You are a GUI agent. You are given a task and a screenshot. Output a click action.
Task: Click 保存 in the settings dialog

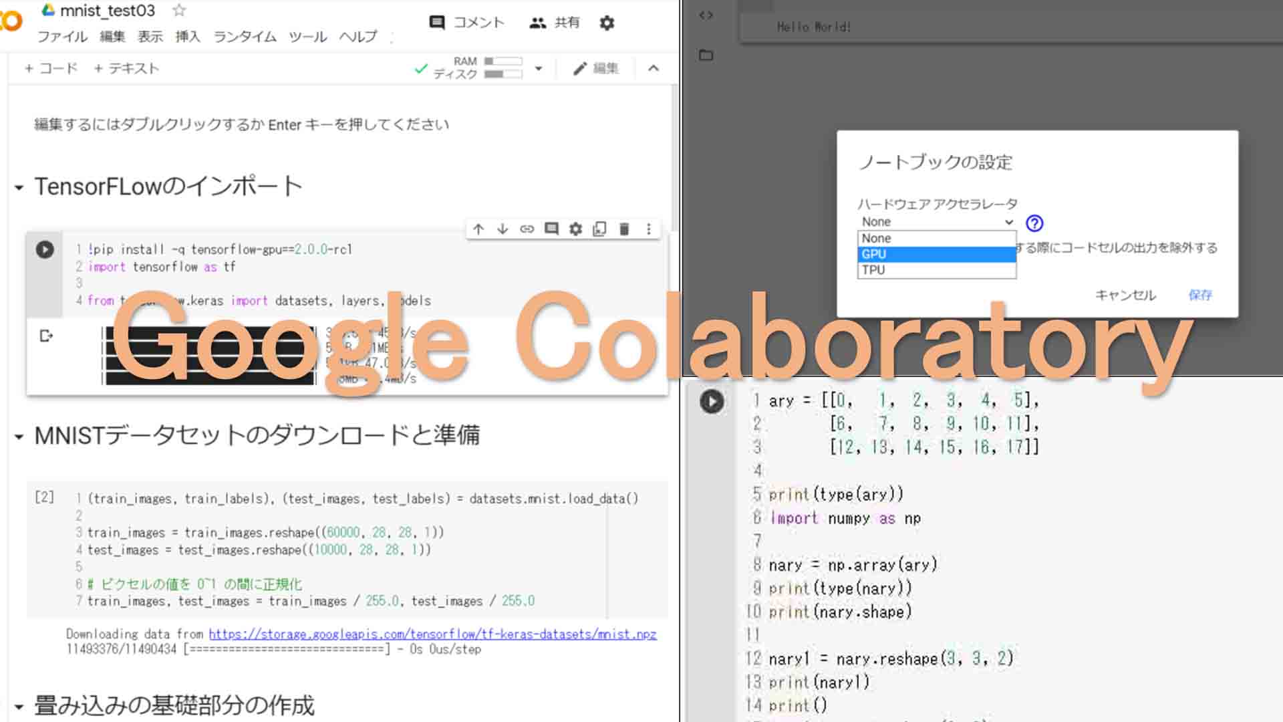click(x=1200, y=295)
